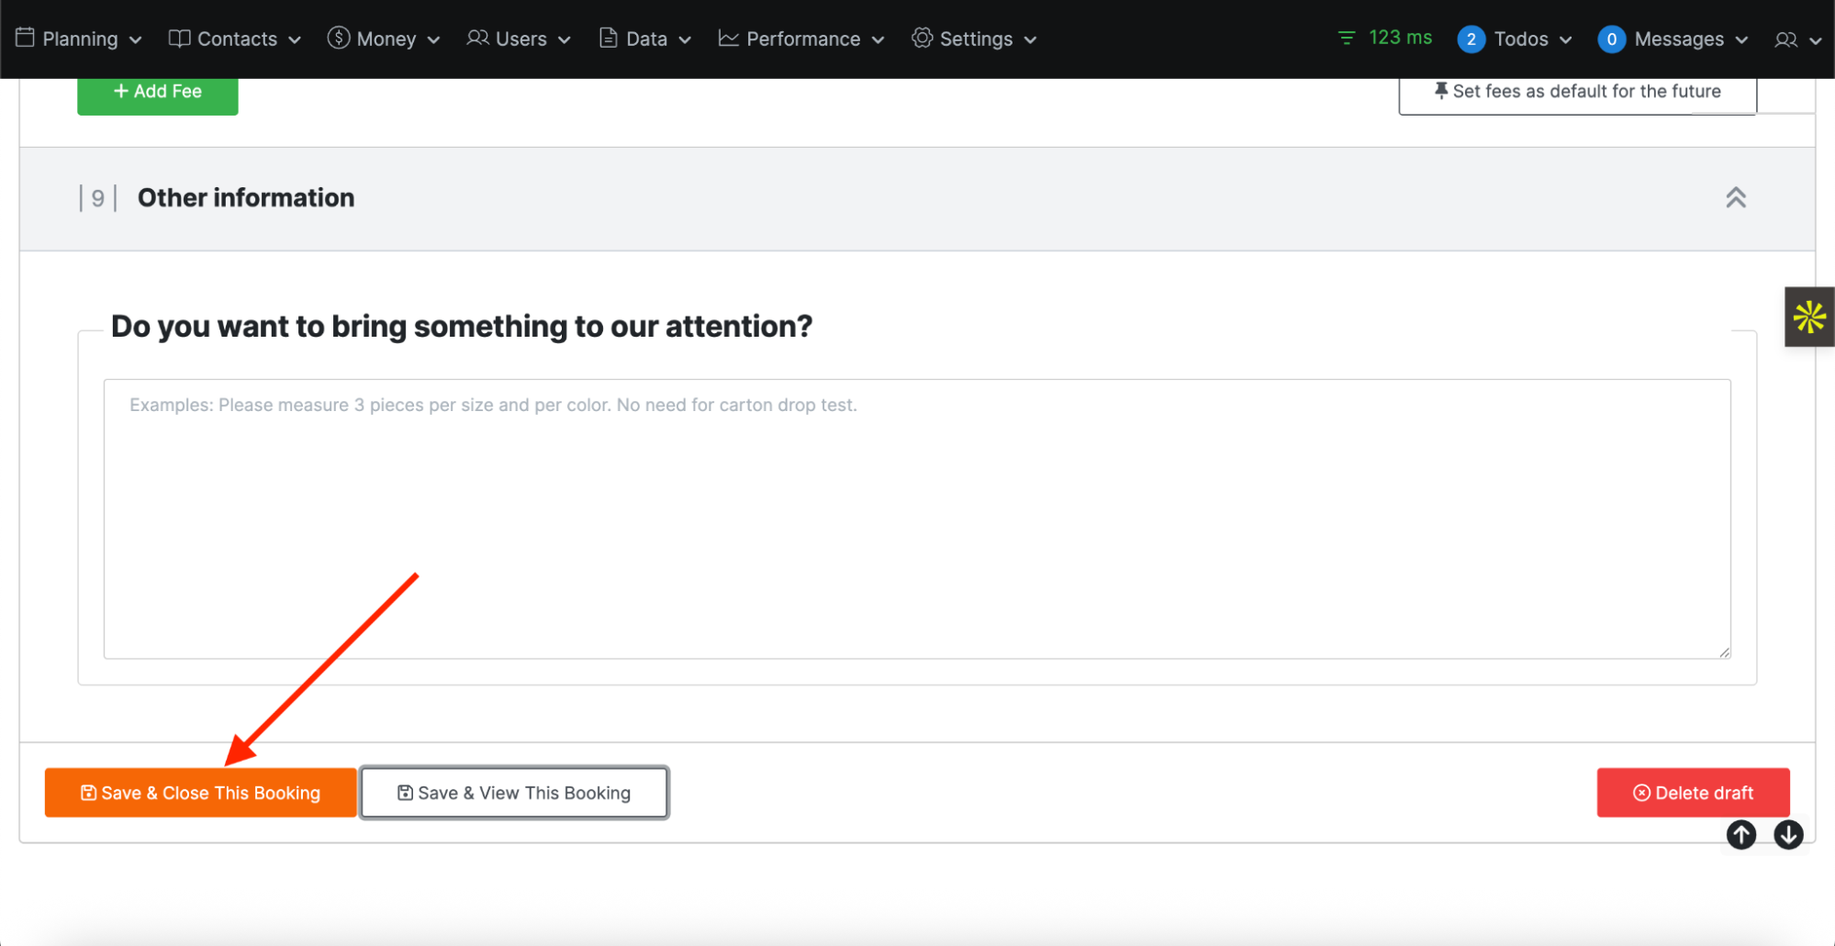Image resolution: width=1835 pixels, height=946 pixels.
Task: Expand the Performance dropdown menu
Action: [801, 39]
